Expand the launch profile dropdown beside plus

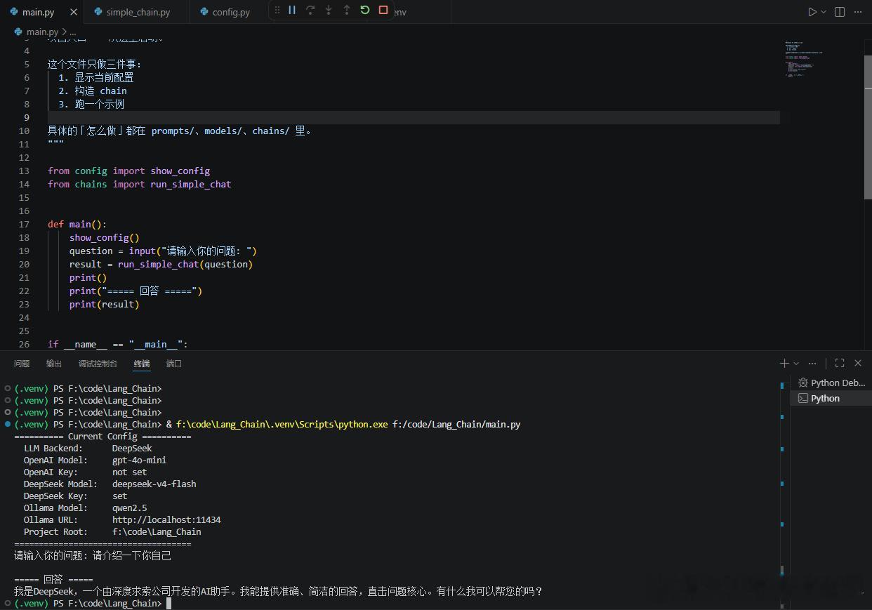pos(796,363)
